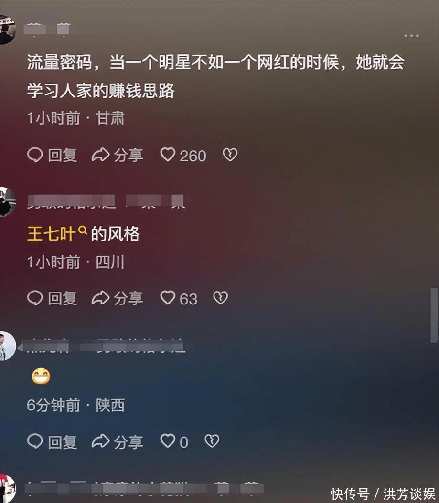439x503 pixels.
Task: Share the Gansu comment about 流量密码
Action: point(117,155)
